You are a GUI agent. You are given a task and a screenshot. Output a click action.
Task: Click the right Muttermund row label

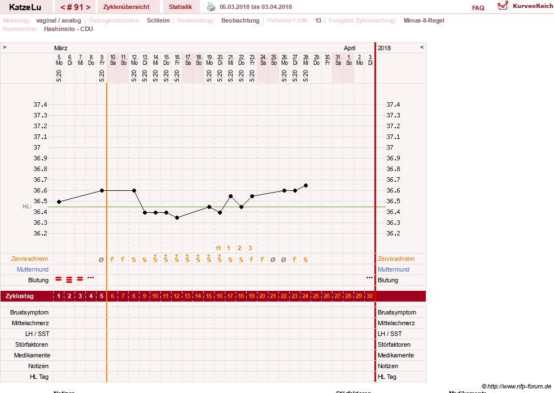click(x=393, y=269)
